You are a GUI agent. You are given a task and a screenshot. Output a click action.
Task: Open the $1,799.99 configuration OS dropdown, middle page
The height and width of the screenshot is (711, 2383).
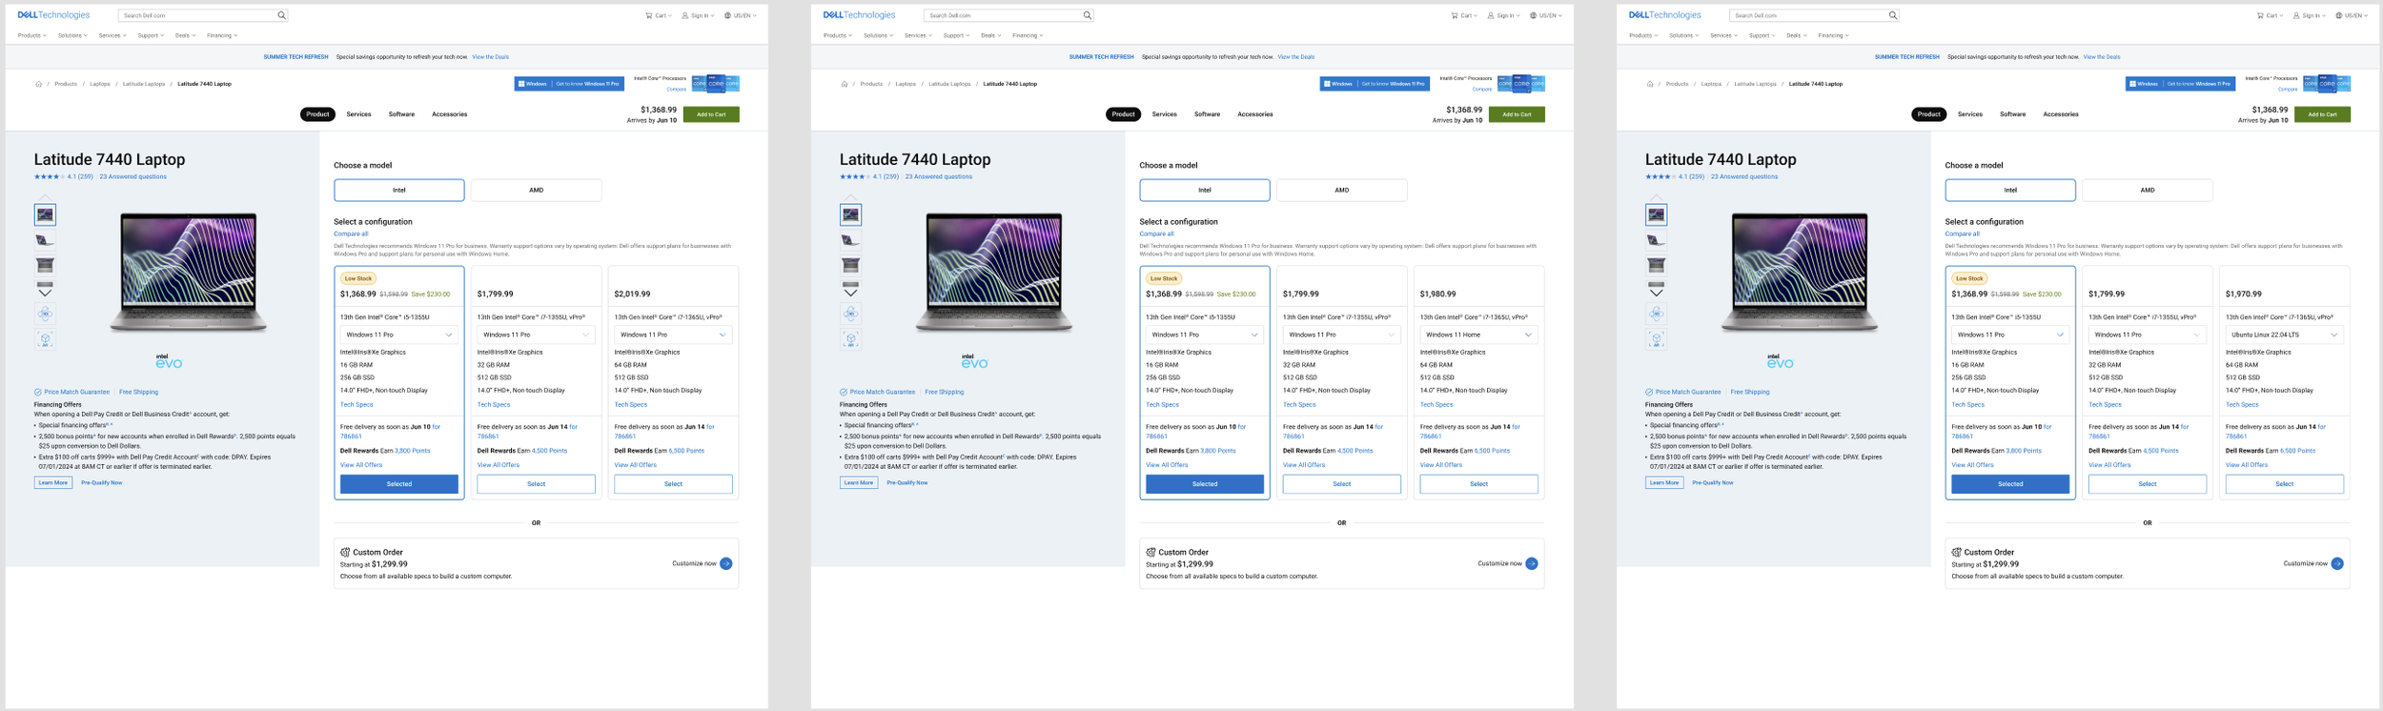click(1341, 335)
